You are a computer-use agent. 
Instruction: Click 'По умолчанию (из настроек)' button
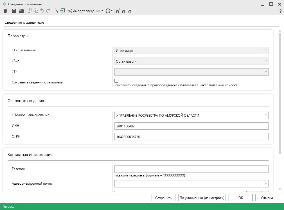click(202, 198)
